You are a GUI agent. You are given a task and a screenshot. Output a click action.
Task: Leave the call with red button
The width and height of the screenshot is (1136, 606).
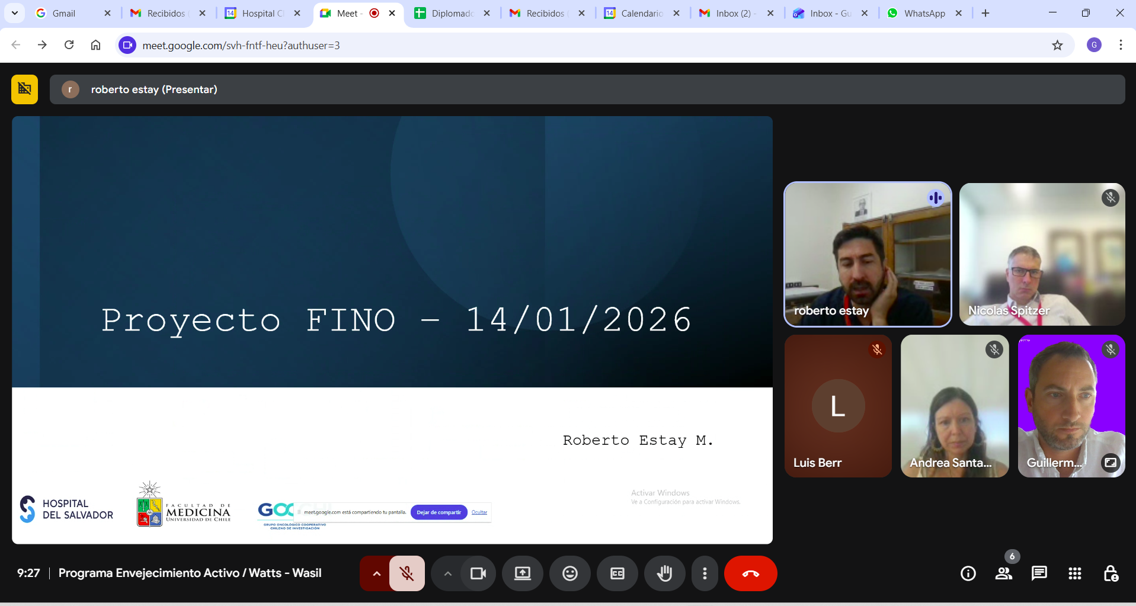click(x=750, y=573)
